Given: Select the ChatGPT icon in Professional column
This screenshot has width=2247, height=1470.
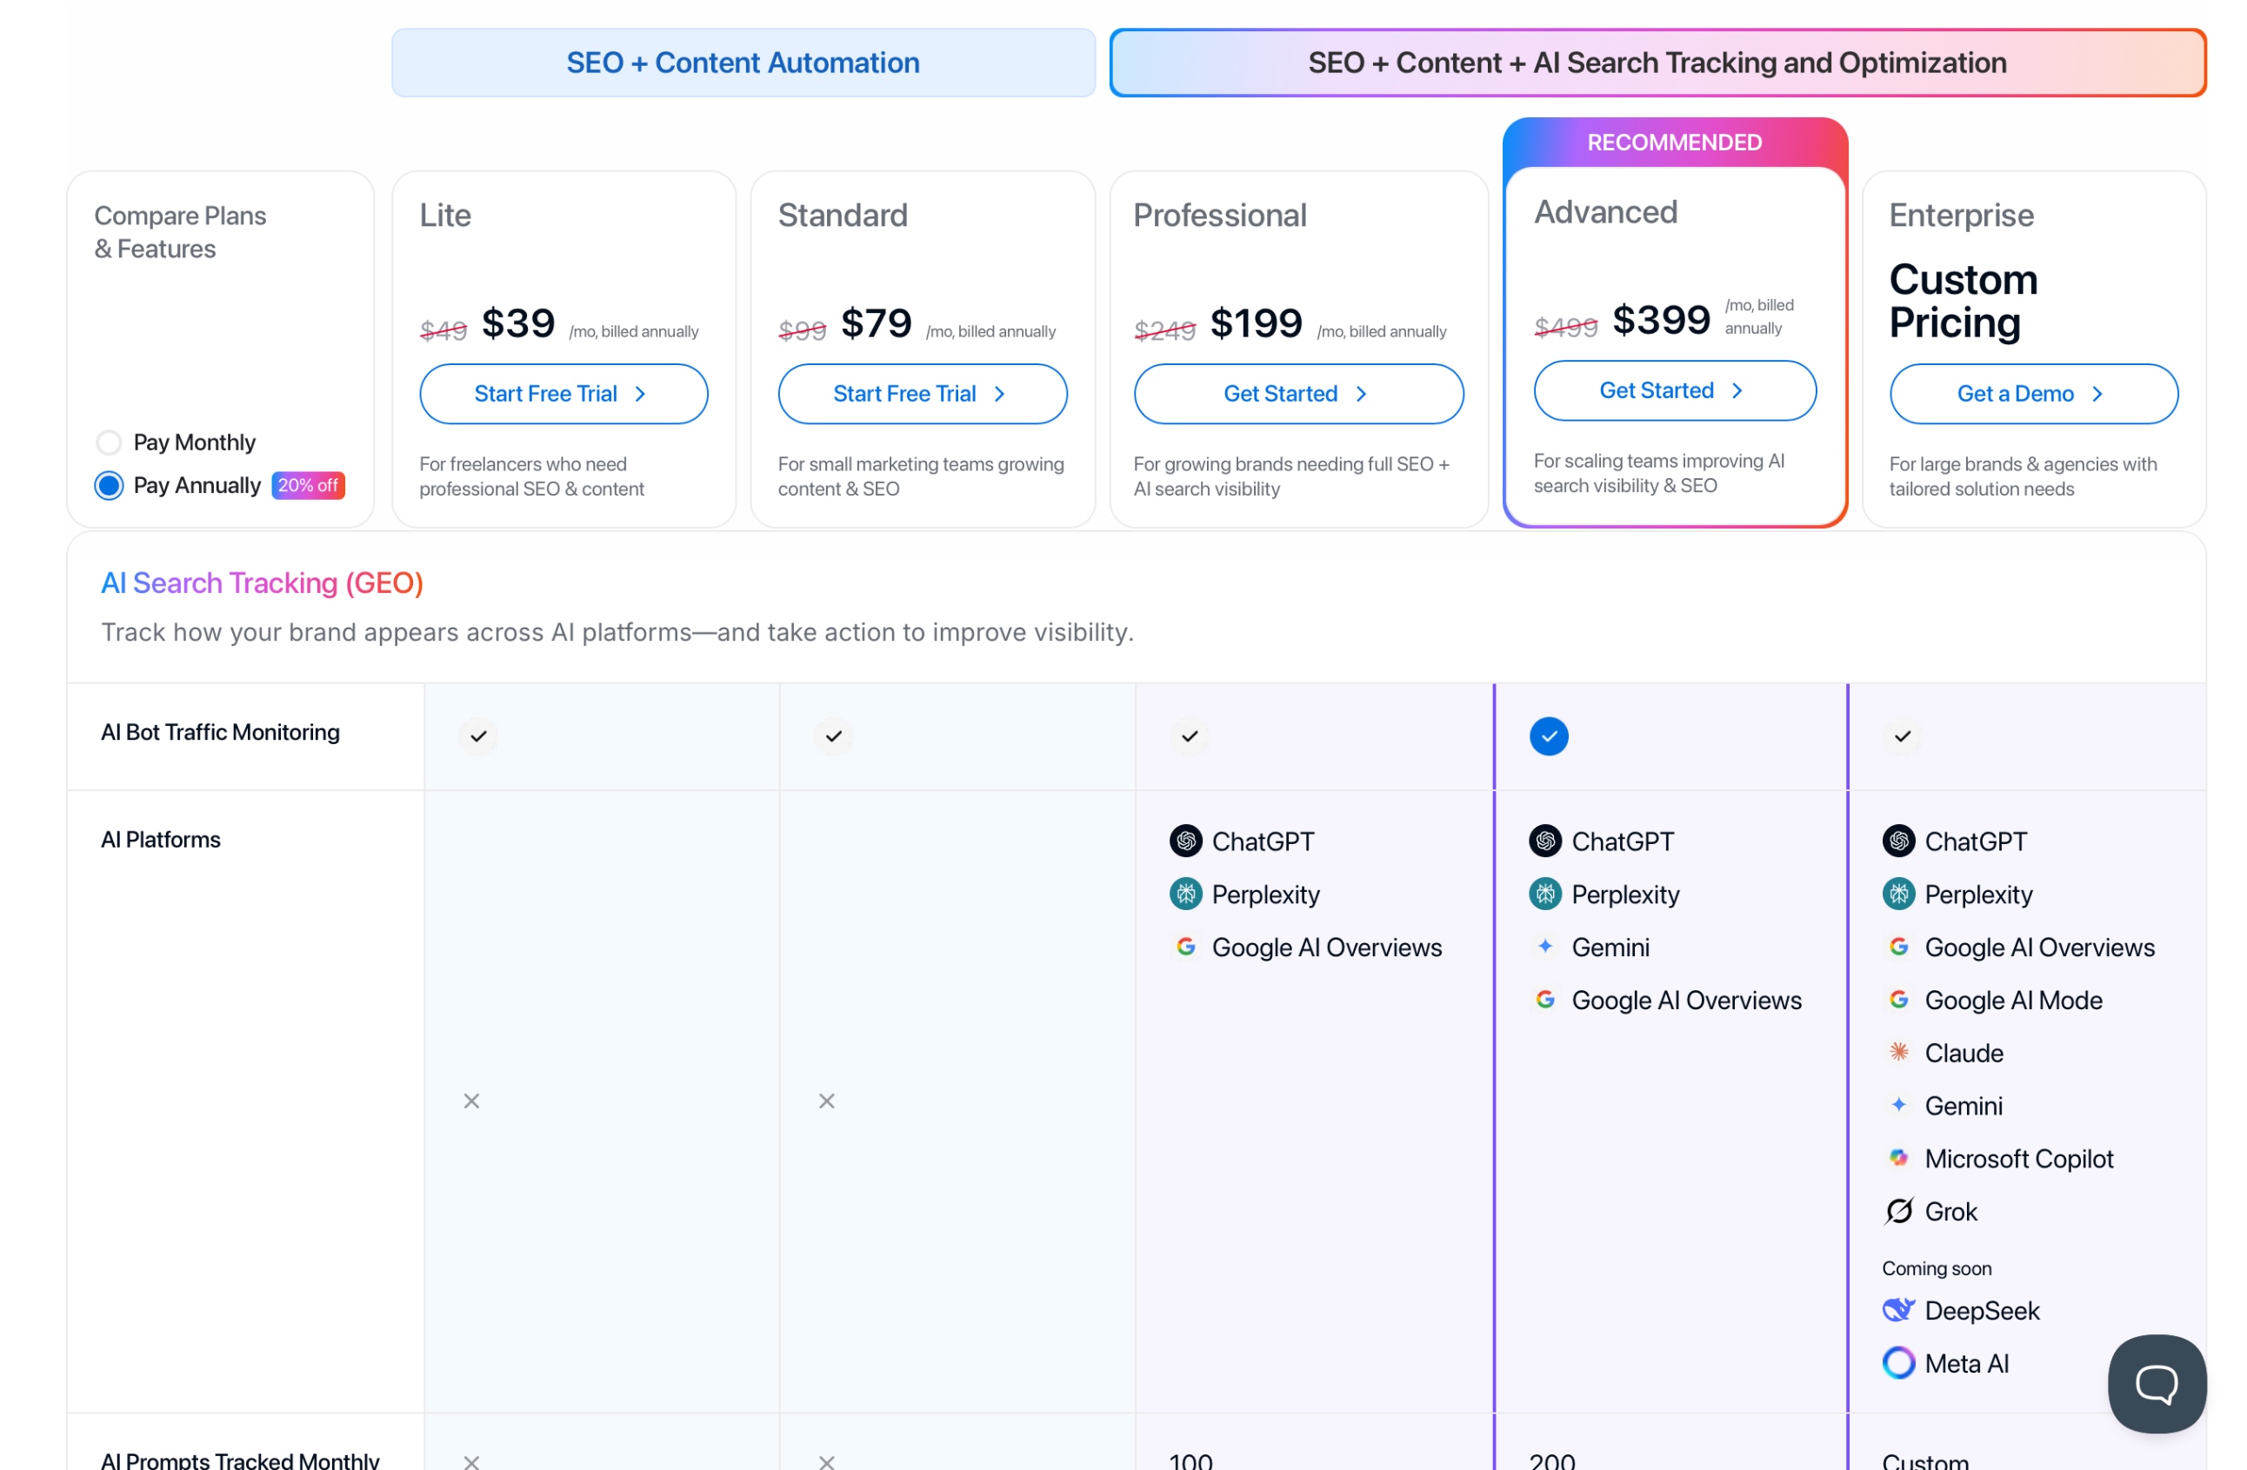Looking at the screenshot, I should (1187, 841).
